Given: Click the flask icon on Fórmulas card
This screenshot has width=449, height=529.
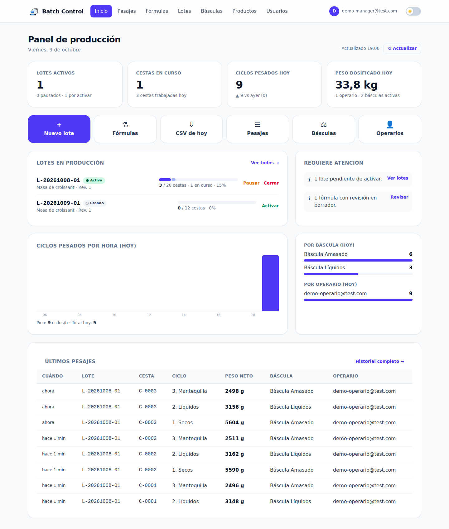Looking at the screenshot, I should (x=125, y=124).
